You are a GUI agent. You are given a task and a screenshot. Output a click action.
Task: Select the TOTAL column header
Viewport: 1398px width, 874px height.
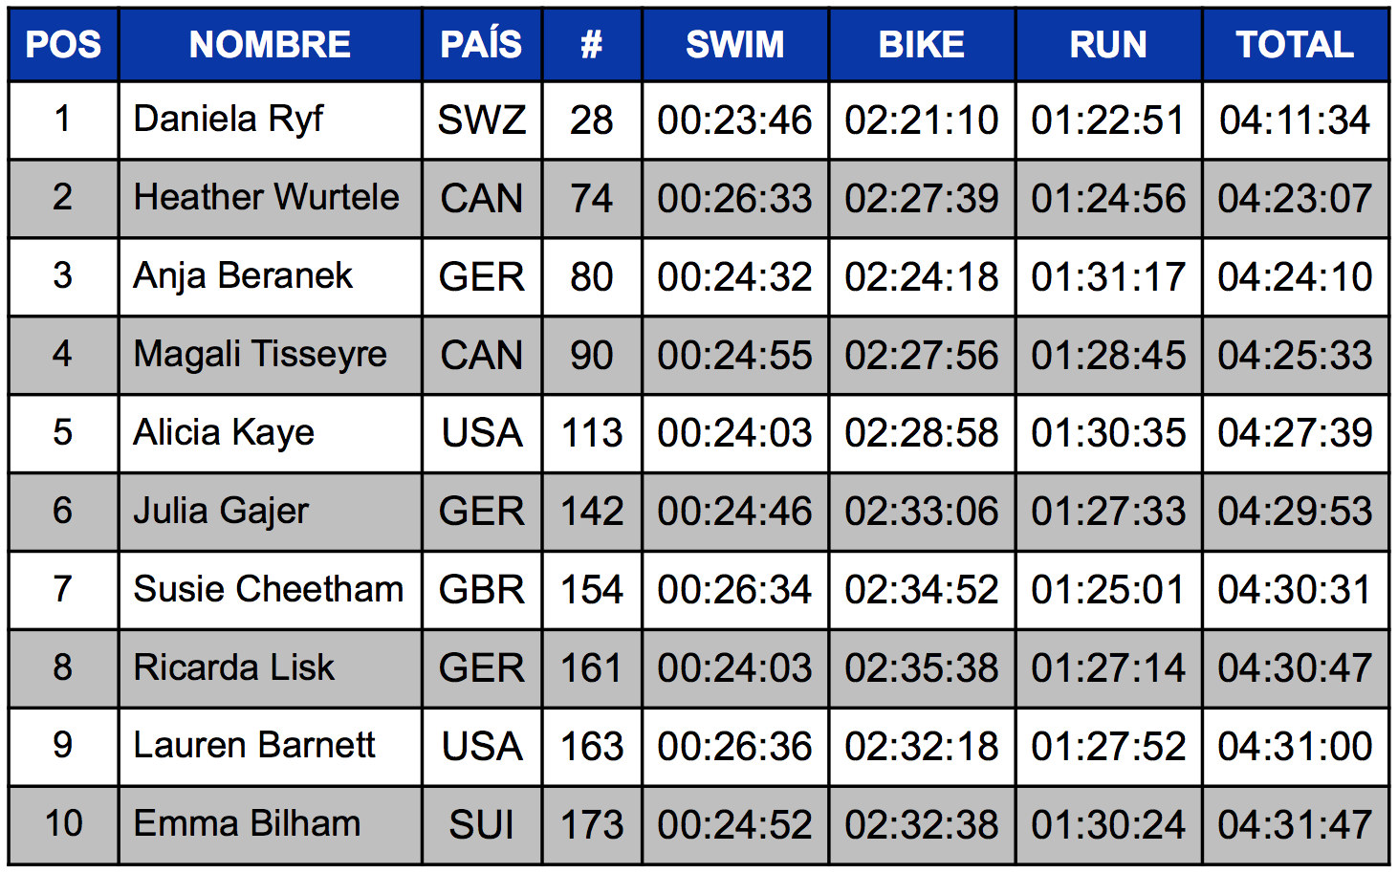pyautogui.click(x=1295, y=44)
